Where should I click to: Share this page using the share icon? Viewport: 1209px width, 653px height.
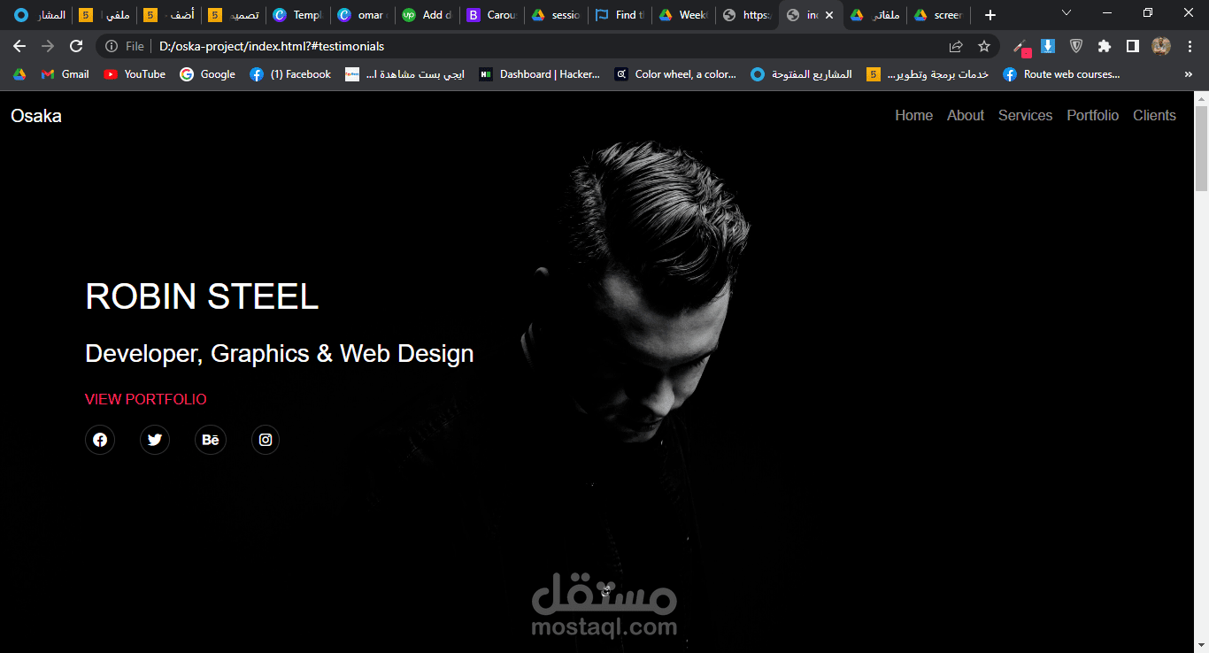point(958,46)
